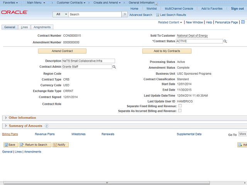Click the Notify button
This screenshot has height=185, width=247.
pyautogui.click(x=60, y=145)
